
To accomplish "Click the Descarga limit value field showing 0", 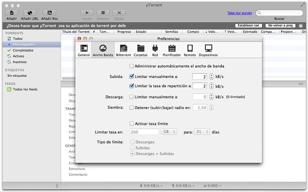I will 200,97.
